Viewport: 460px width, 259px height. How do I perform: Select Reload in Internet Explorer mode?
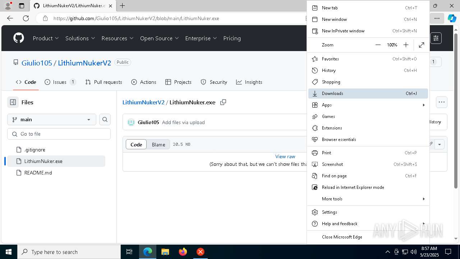tap(368, 187)
